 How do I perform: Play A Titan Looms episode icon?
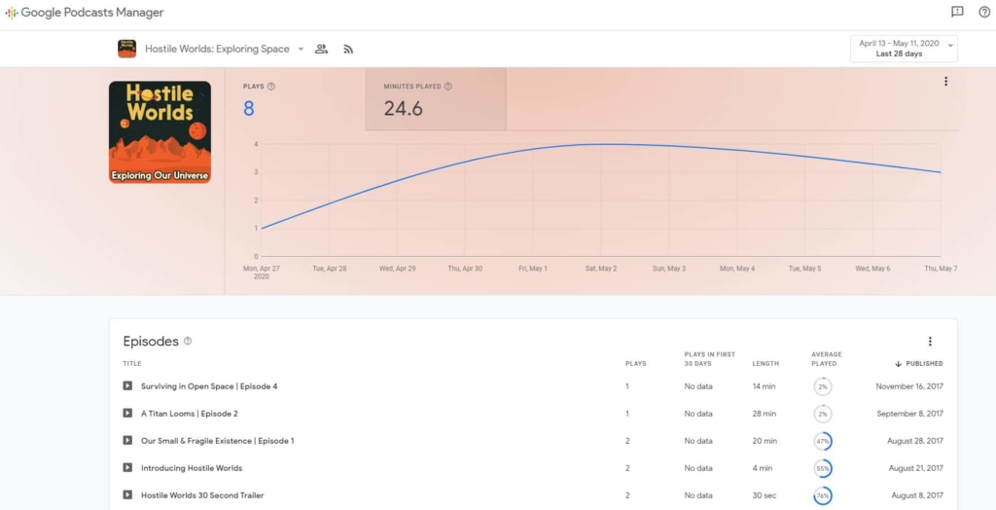(x=127, y=414)
